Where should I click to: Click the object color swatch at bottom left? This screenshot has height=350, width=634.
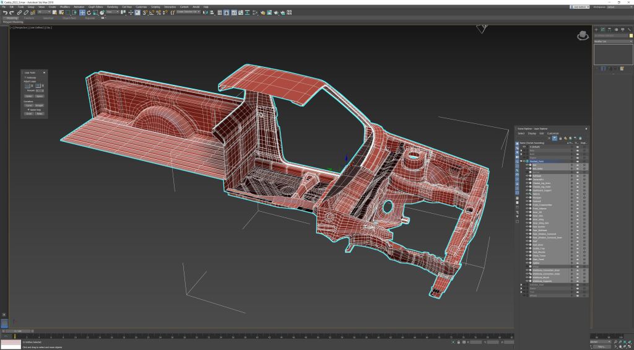pyautogui.click(x=11, y=342)
